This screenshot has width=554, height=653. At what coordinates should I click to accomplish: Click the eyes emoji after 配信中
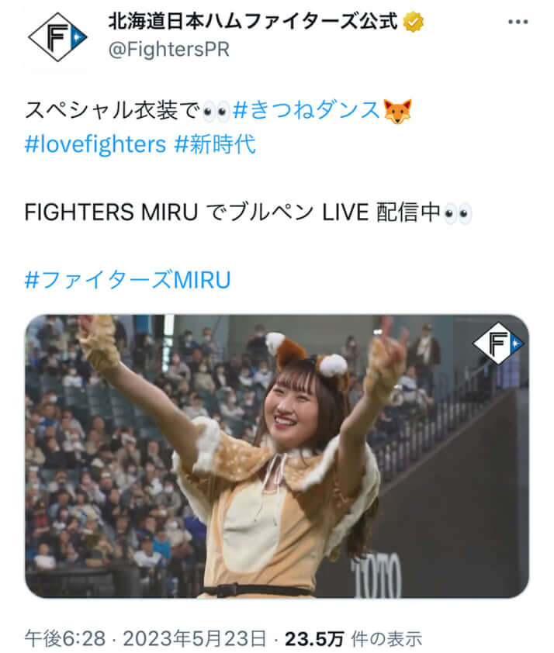point(457,213)
